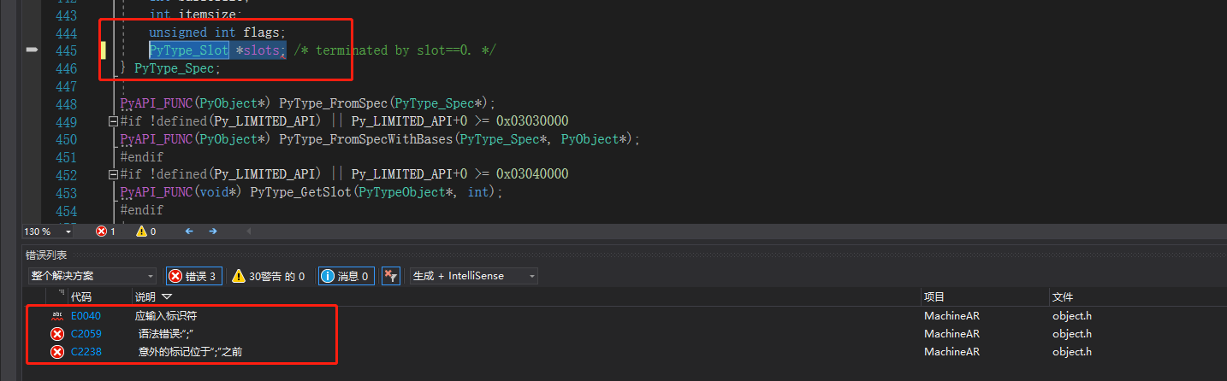Screen dimensions: 1227x381
Task: Navigate backward with the left arrow
Action: coord(189,232)
